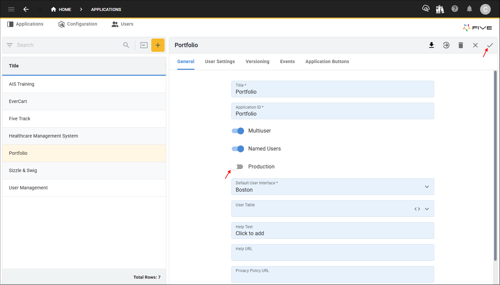
Task: Click the download icon in Portfolio header
Action: point(432,45)
